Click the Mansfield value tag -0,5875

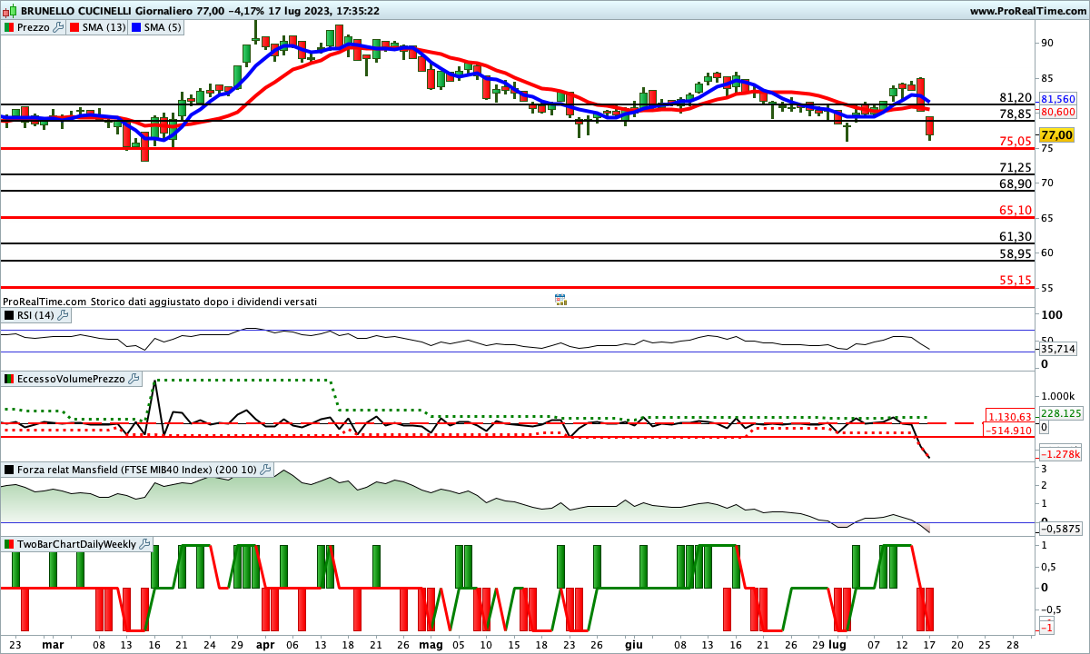(x=1059, y=528)
